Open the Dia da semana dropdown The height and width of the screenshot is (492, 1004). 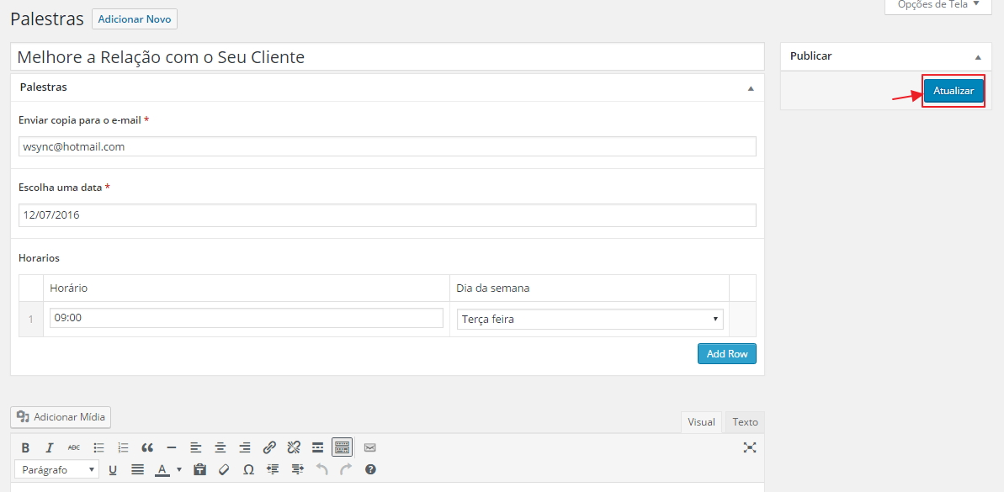coord(589,320)
